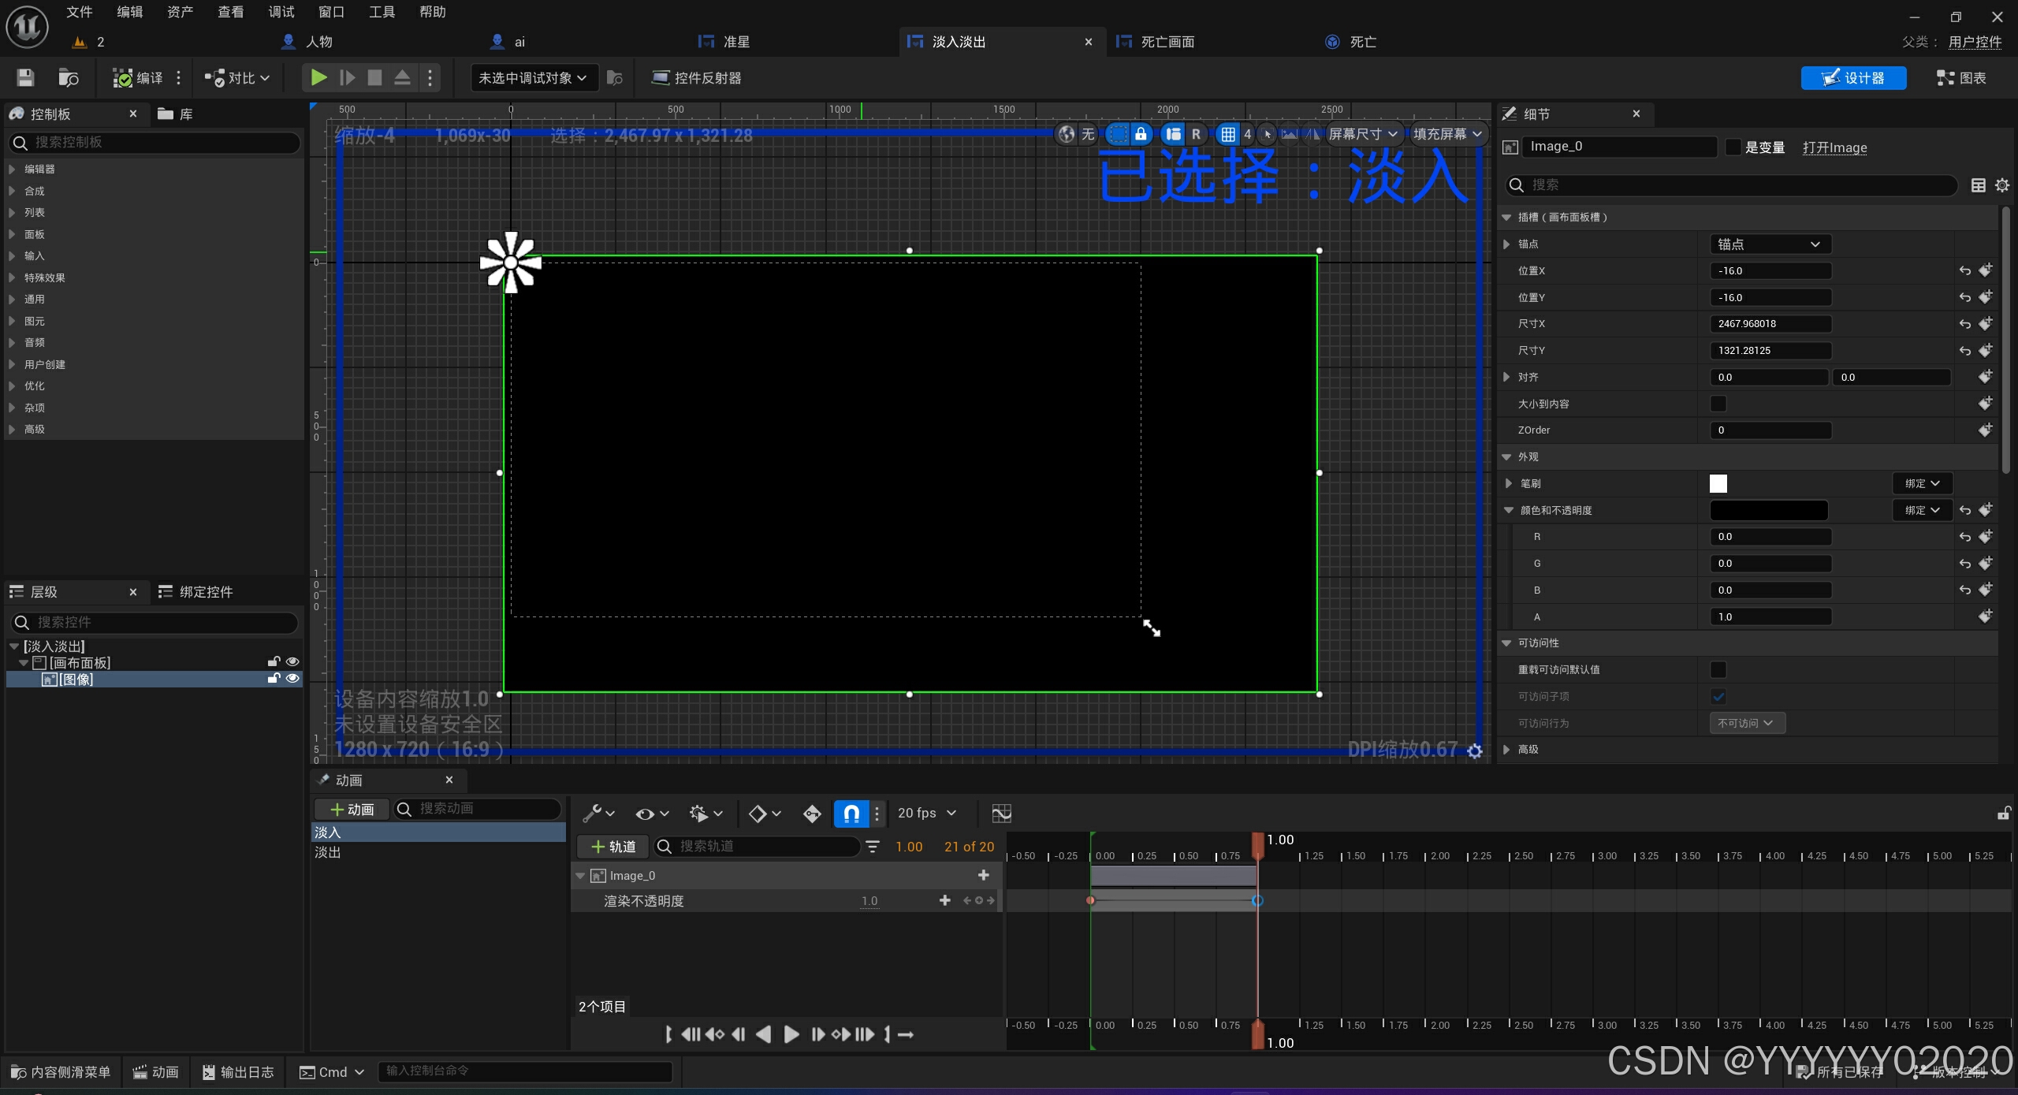Open the 窗口 menu

pos(331,12)
